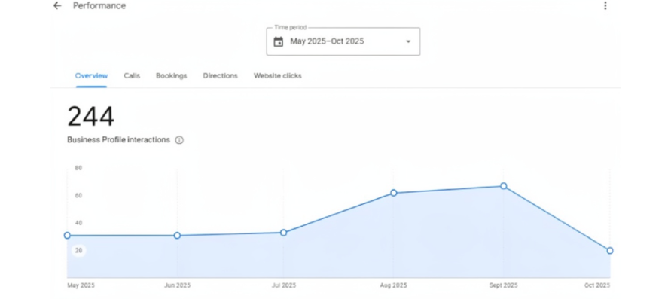View the Website clicks tab
Viewport: 671px width, 299px height.
point(278,76)
